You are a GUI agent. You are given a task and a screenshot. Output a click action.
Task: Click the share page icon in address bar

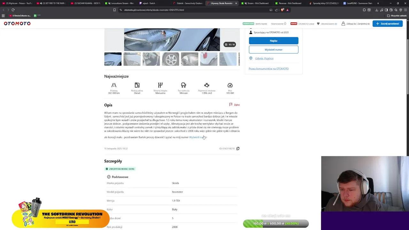tap(276, 10)
